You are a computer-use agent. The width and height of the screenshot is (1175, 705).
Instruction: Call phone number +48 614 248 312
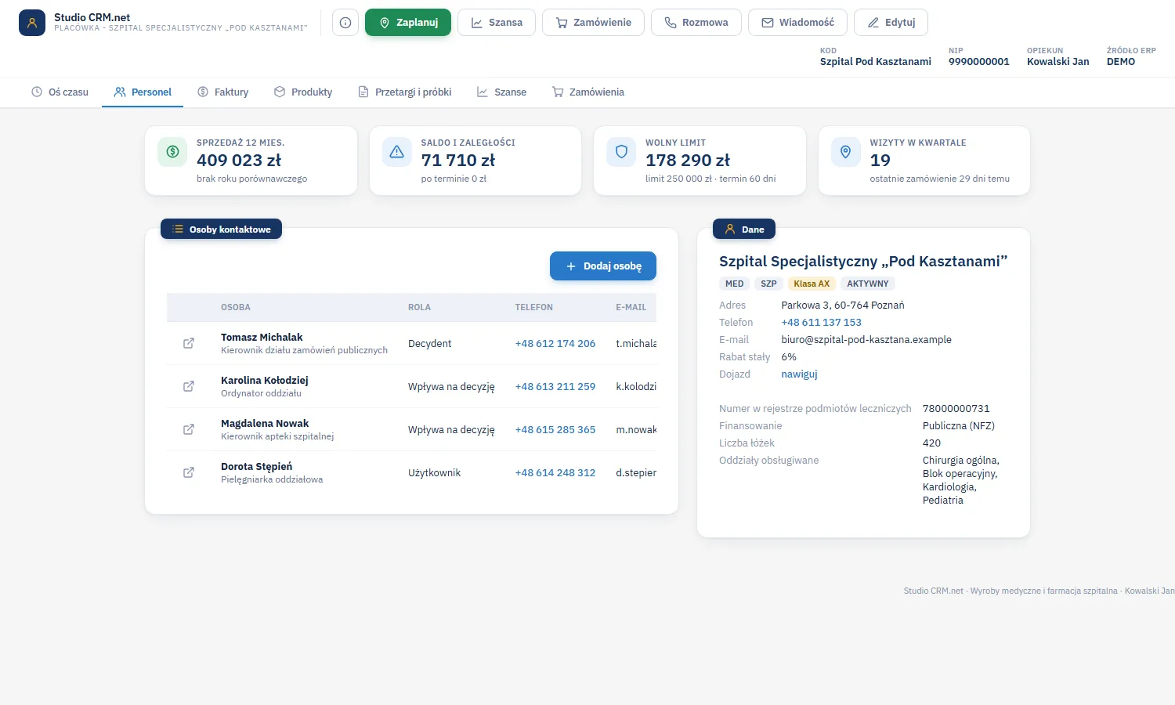point(555,472)
